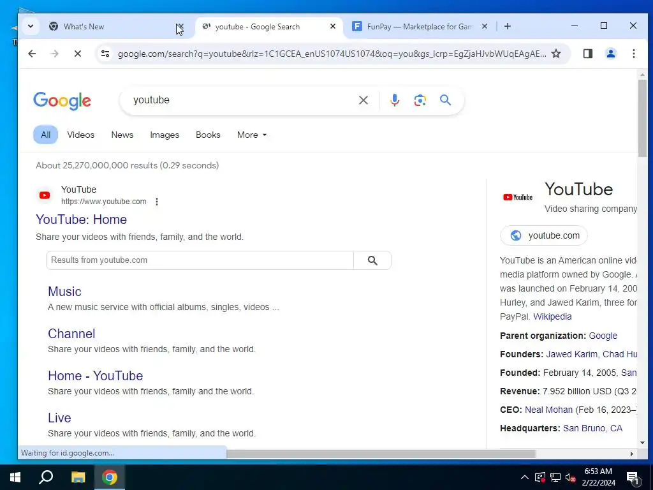Screen dimensions: 653x490
Task: Click the address bar URL
Action: coord(332,54)
